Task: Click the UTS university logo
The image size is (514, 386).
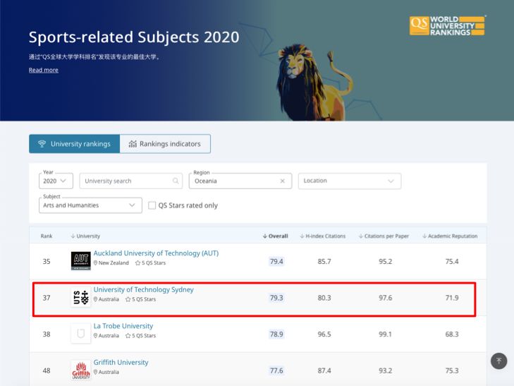Action: click(80, 298)
